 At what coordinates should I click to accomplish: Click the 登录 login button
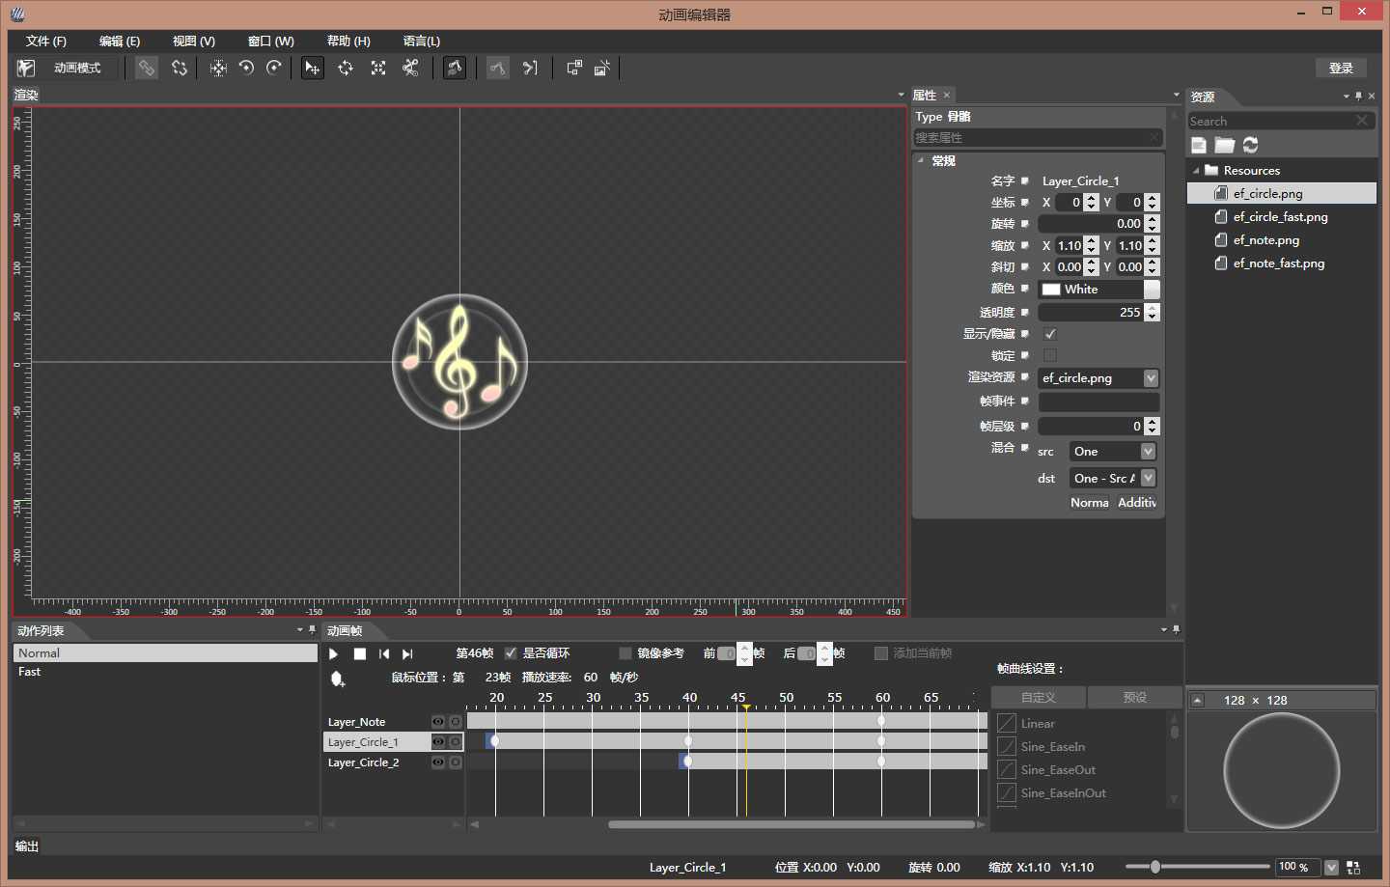tap(1341, 68)
